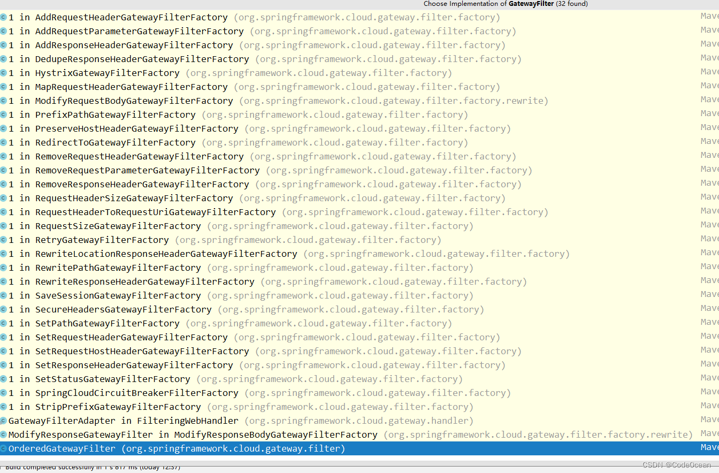Image resolution: width=719 pixels, height=473 pixels.
Task: Click class icon beside SecureHeadersGatewayFilterFactory
Action: [3, 309]
